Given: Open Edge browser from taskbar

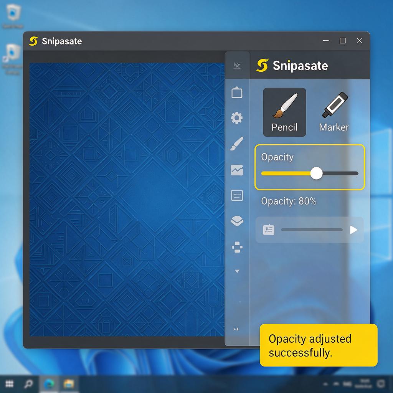Looking at the screenshot, I should point(49,384).
